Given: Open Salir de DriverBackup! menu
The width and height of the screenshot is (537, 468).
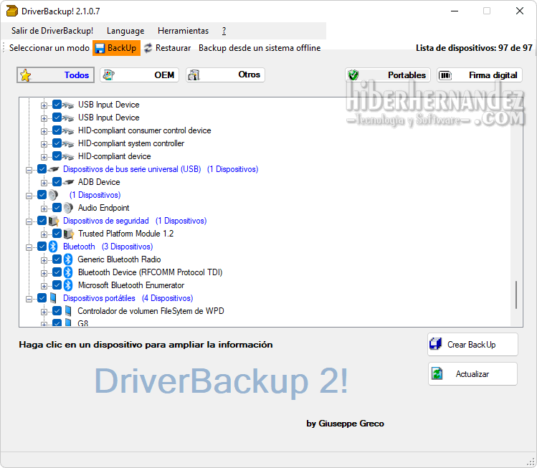Looking at the screenshot, I should [52, 31].
